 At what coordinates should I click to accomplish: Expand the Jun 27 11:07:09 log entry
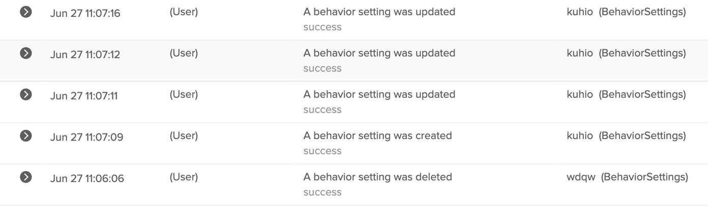pyautogui.click(x=25, y=135)
